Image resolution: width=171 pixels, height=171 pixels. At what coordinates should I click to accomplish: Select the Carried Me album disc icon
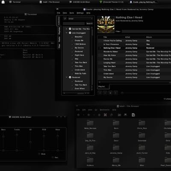(70, 29)
